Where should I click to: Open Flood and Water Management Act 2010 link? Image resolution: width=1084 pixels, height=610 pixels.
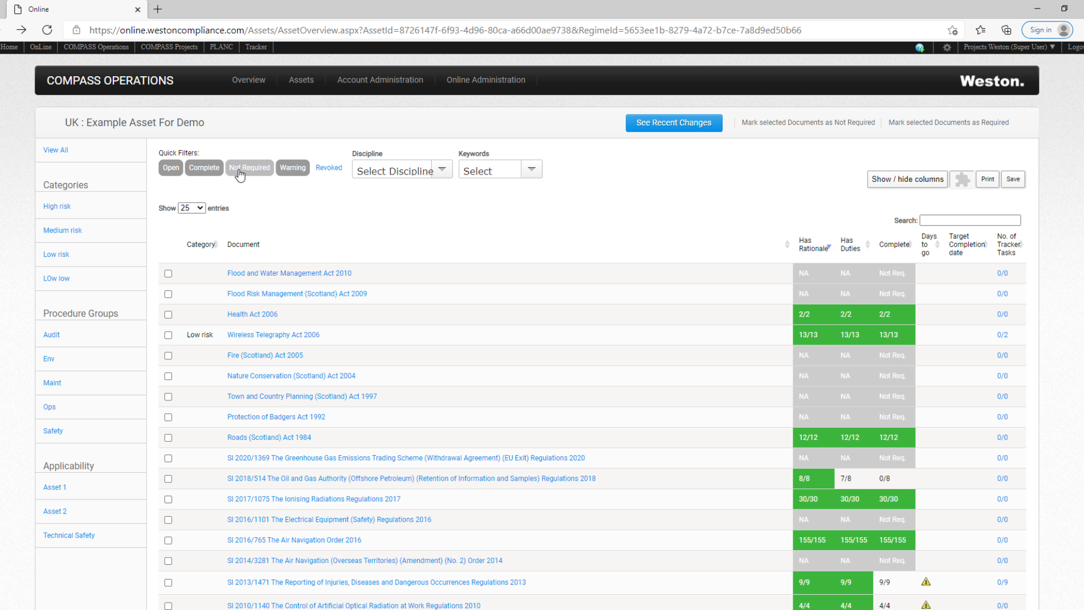[x=289, y=273]
